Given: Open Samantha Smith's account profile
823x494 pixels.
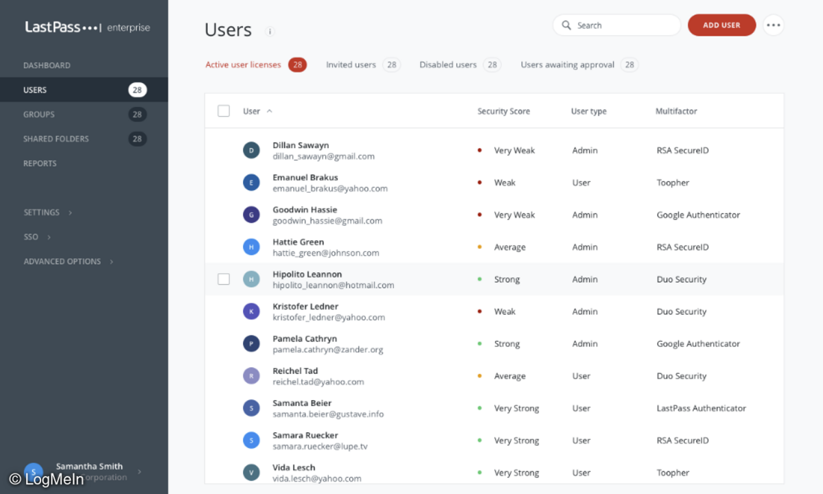Looking at the screenshot, I should 84,471.
